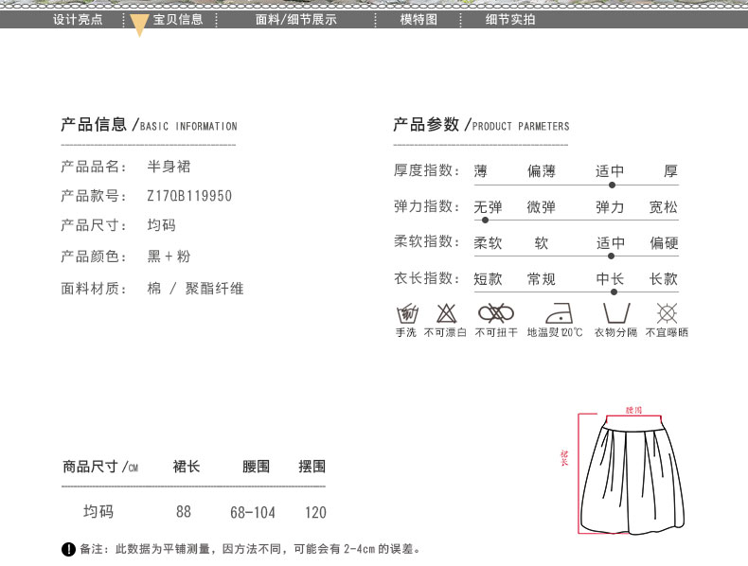Image resolution: width=748 pixels, height=566 pixels.
Task: Click the 弹力 elasticity option
Action: pos(610,207)
